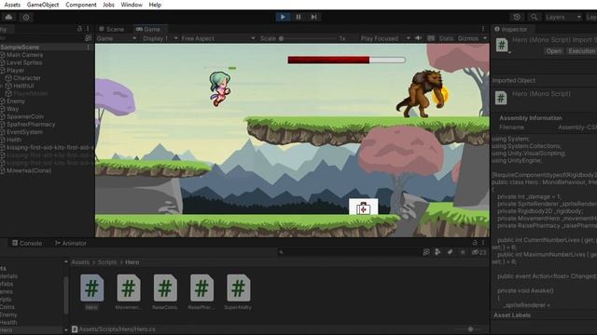Open Hierarchy panel options menu

(88, 29)
